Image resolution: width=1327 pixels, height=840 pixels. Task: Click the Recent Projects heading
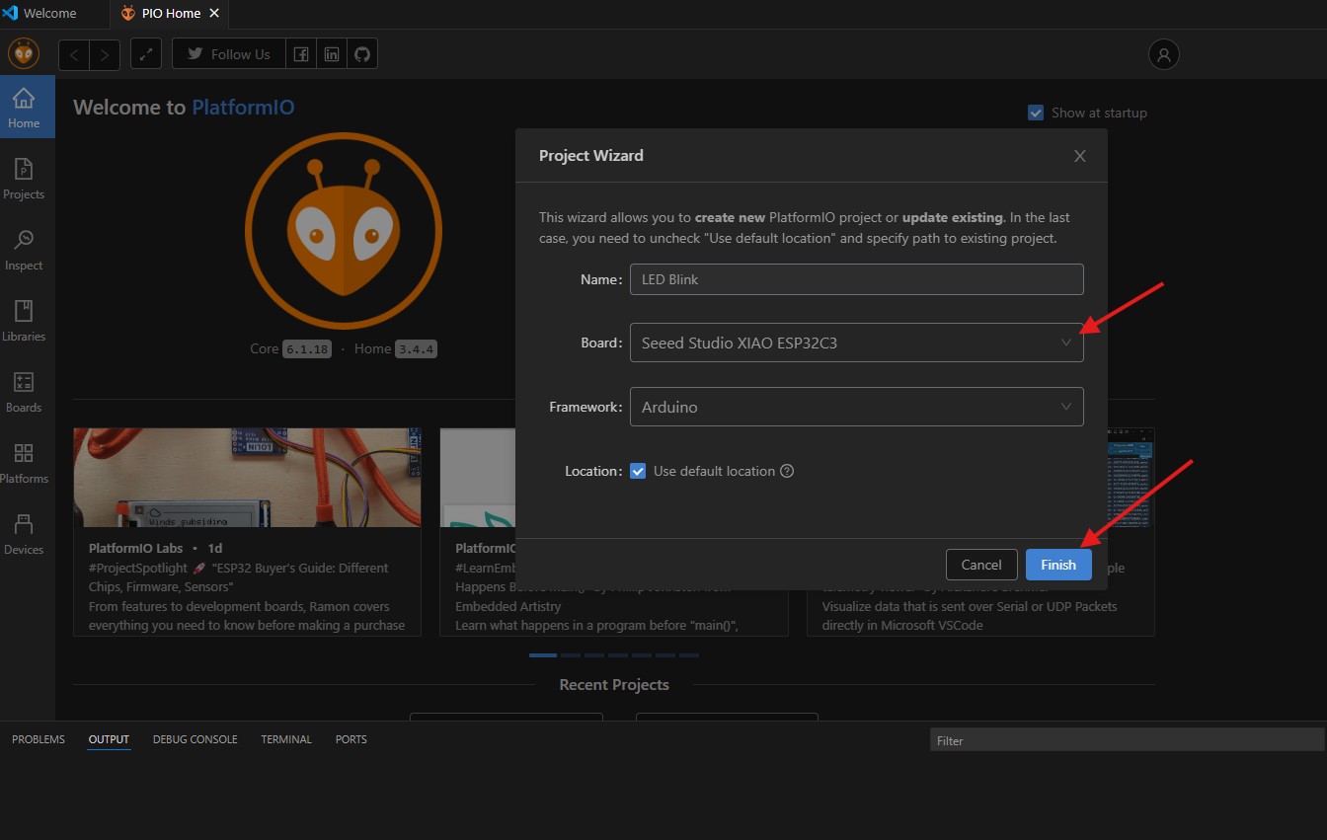(x=614, y=685)
